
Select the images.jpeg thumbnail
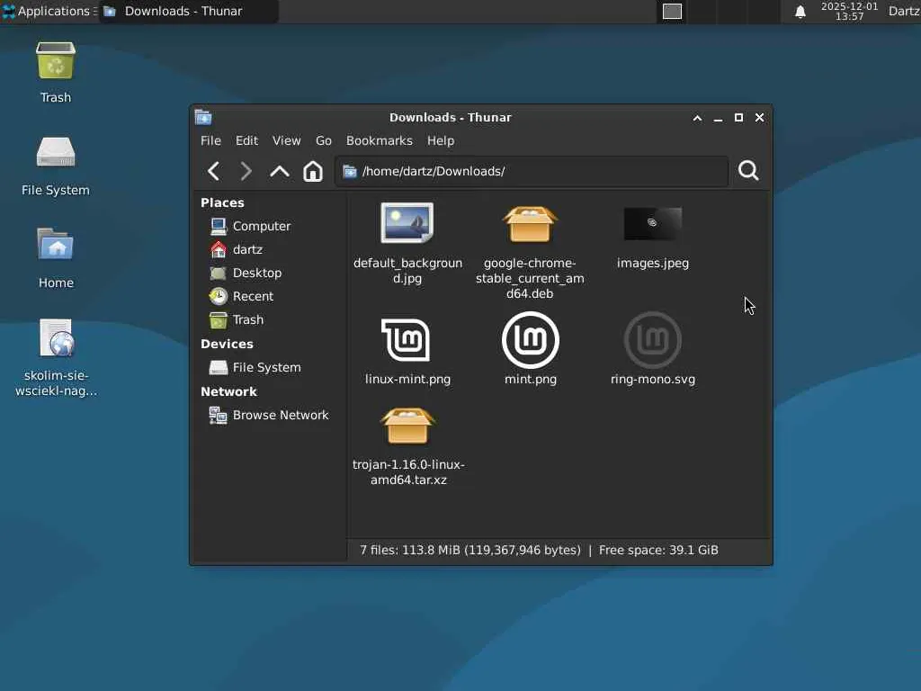click(653, 223)
